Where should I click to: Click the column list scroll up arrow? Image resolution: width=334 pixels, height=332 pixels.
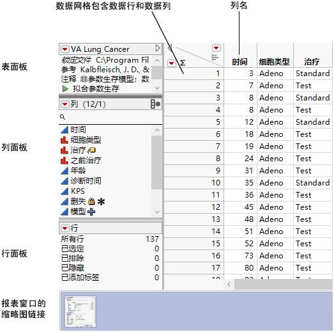point(157,130)
